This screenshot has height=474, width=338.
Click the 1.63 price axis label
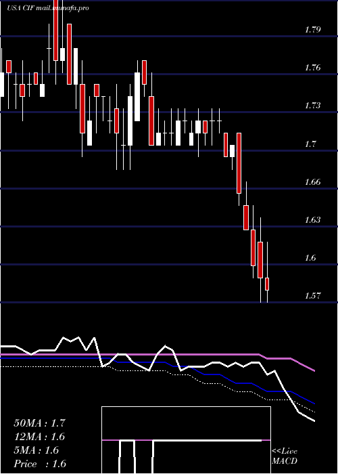coord(312,219)
